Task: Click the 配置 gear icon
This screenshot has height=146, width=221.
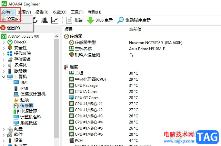Action: tap(10, 129)
